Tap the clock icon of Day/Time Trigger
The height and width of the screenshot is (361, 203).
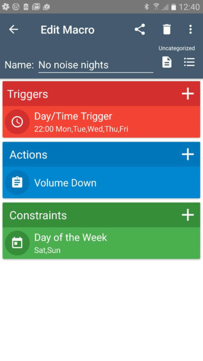click(17, 122)
